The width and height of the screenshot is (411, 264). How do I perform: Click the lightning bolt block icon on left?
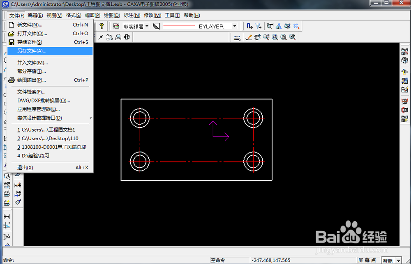pos(7,203)
